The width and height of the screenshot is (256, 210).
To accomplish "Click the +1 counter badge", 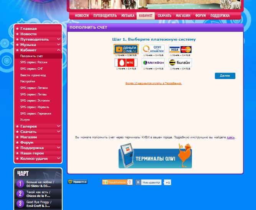I will pyautogui.click(x=167, y=183).
